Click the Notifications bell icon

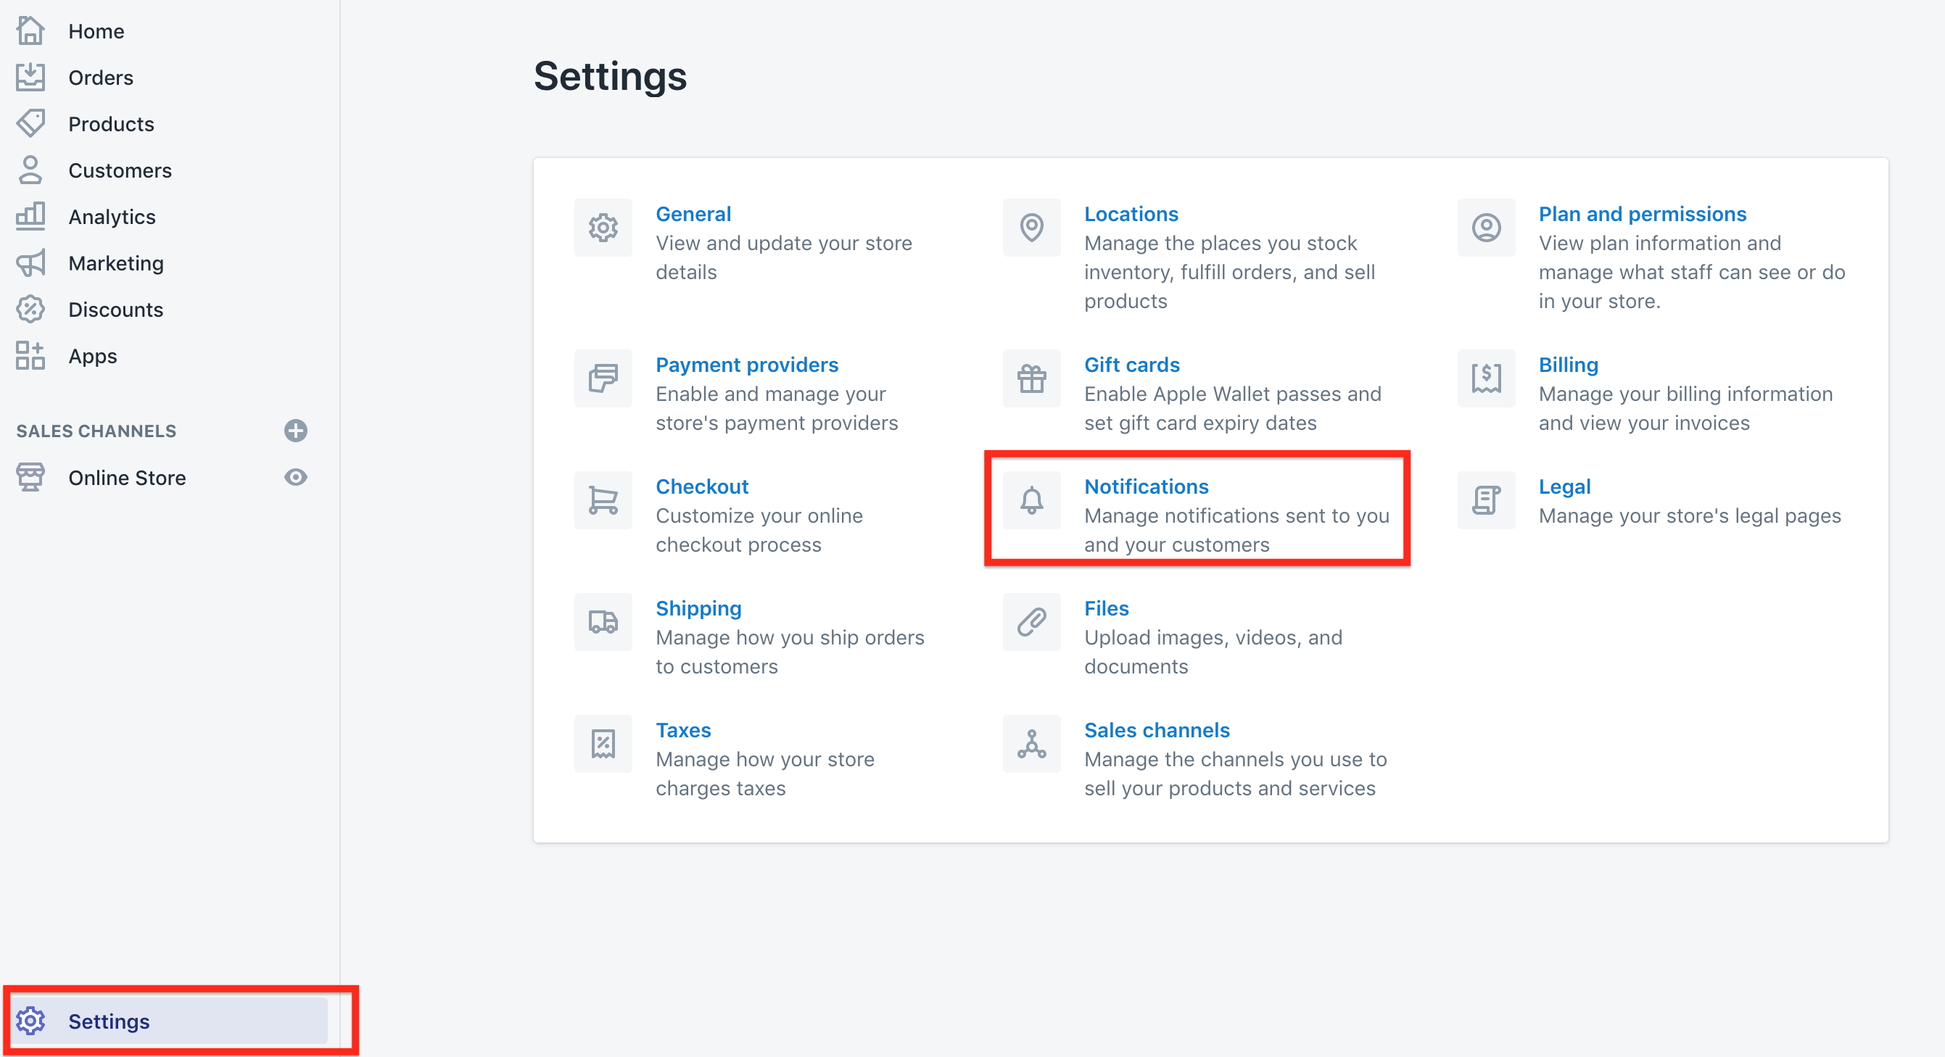(1031, 500)
